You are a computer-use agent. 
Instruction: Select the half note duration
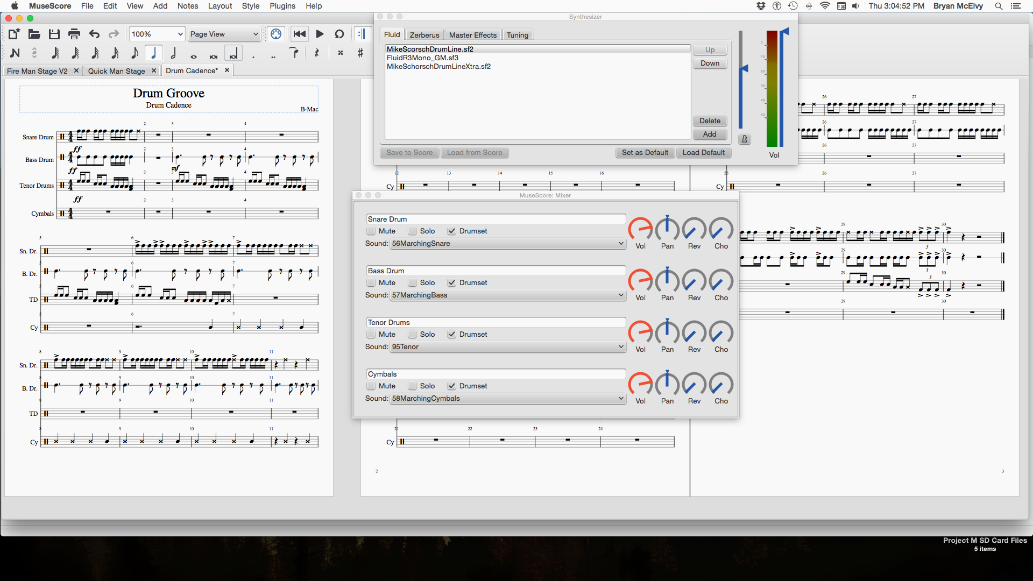(x=173, y=53)
